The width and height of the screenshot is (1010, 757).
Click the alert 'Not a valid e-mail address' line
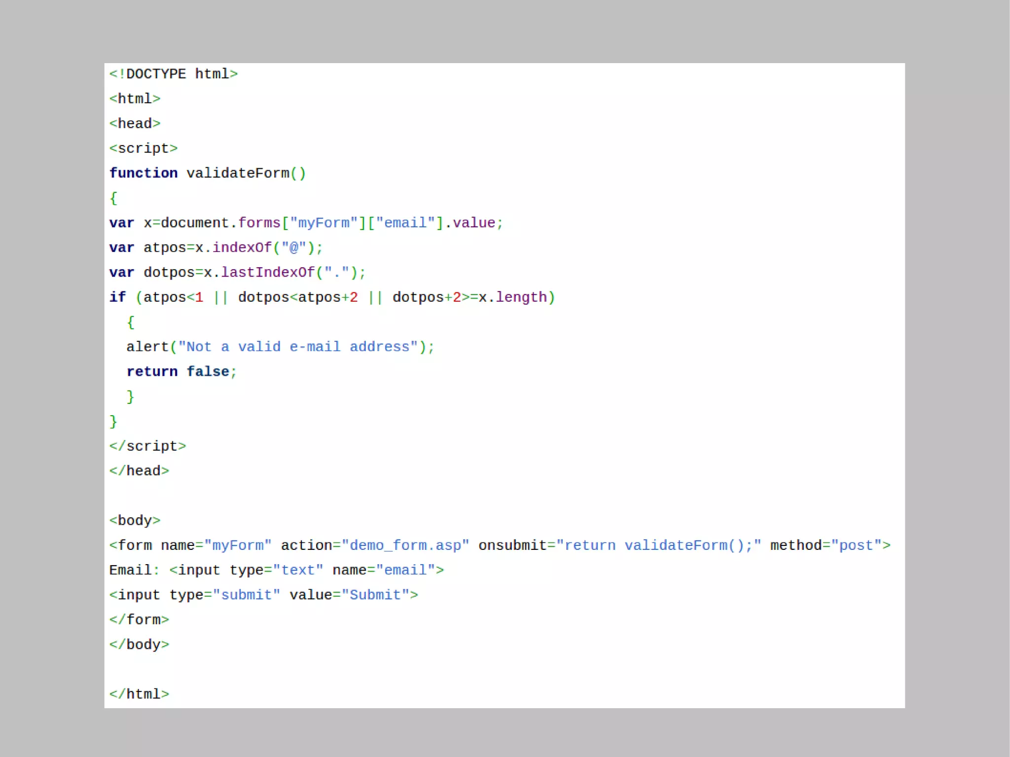[x=281, y=347]
